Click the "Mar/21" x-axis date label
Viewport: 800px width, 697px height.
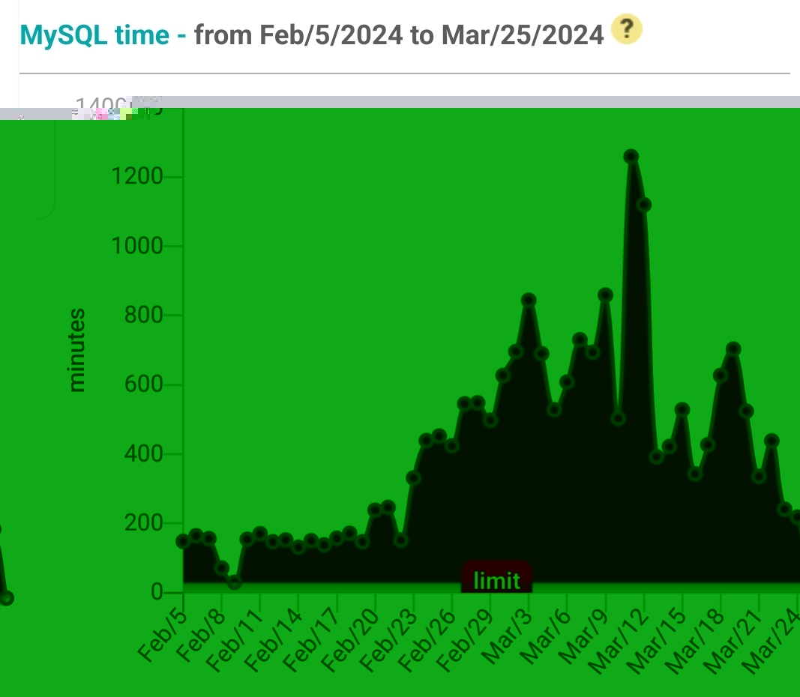coord(732,641)
